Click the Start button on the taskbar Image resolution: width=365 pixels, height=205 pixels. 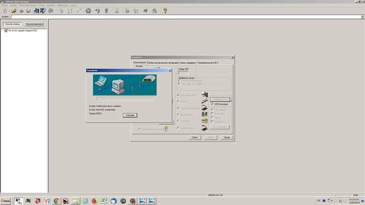point(6,201)
